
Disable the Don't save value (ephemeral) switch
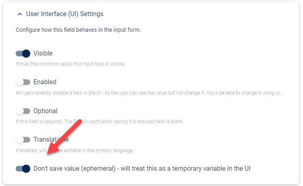(23, 169)
